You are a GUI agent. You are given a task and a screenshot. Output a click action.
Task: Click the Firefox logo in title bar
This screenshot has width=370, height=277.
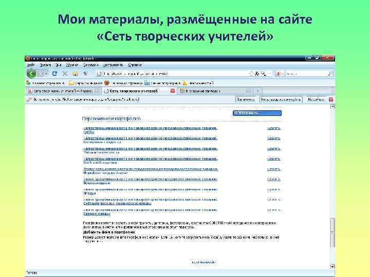tap(28, 58)
